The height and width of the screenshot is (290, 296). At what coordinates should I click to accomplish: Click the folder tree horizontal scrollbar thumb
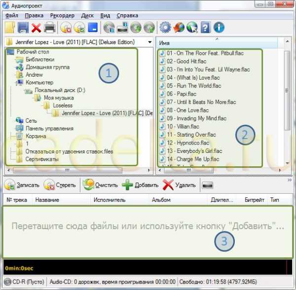[68, 170]
